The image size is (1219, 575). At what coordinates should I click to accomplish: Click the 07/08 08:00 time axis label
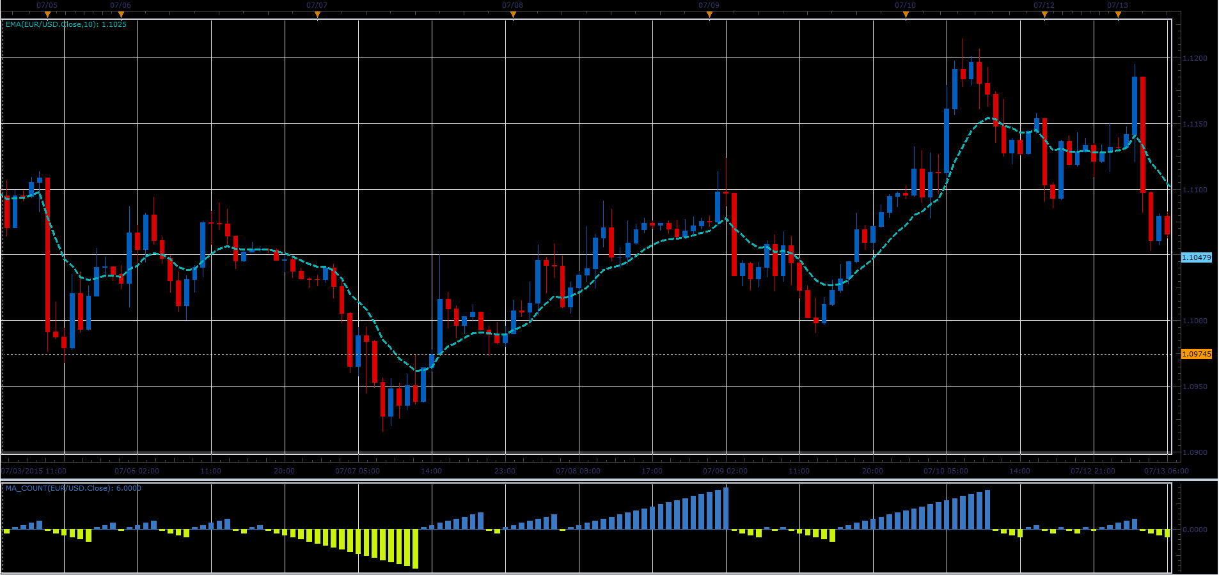[x=578, y=471]
